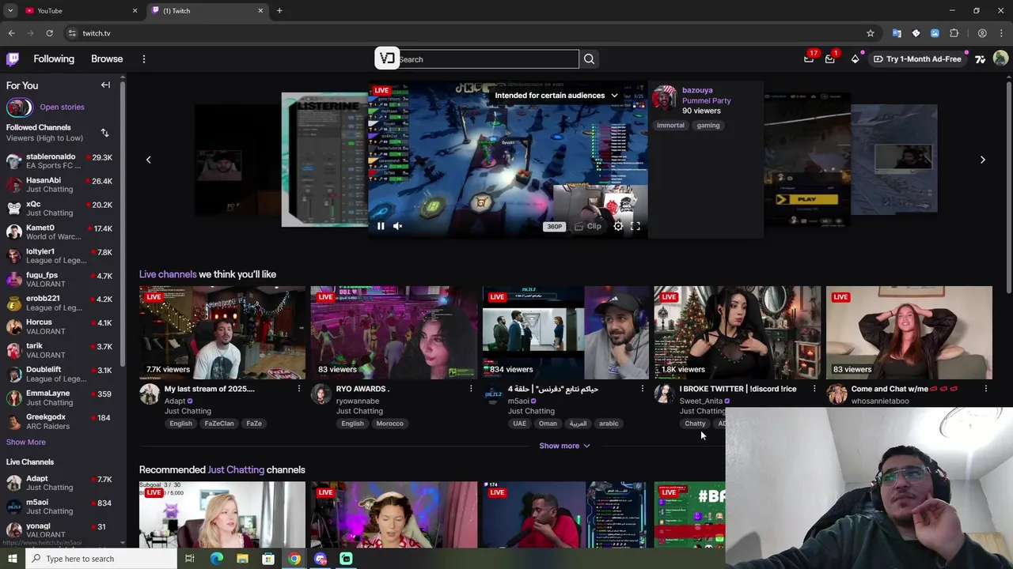Open the Browse tab
The width and height of the screenshot is (1013, 569).
(107, 58)
